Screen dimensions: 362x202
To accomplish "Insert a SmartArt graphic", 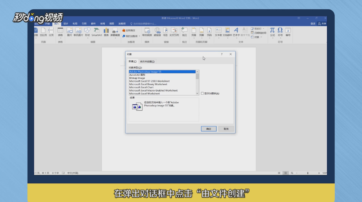I will pyautogui.click(x=97, y=32).
